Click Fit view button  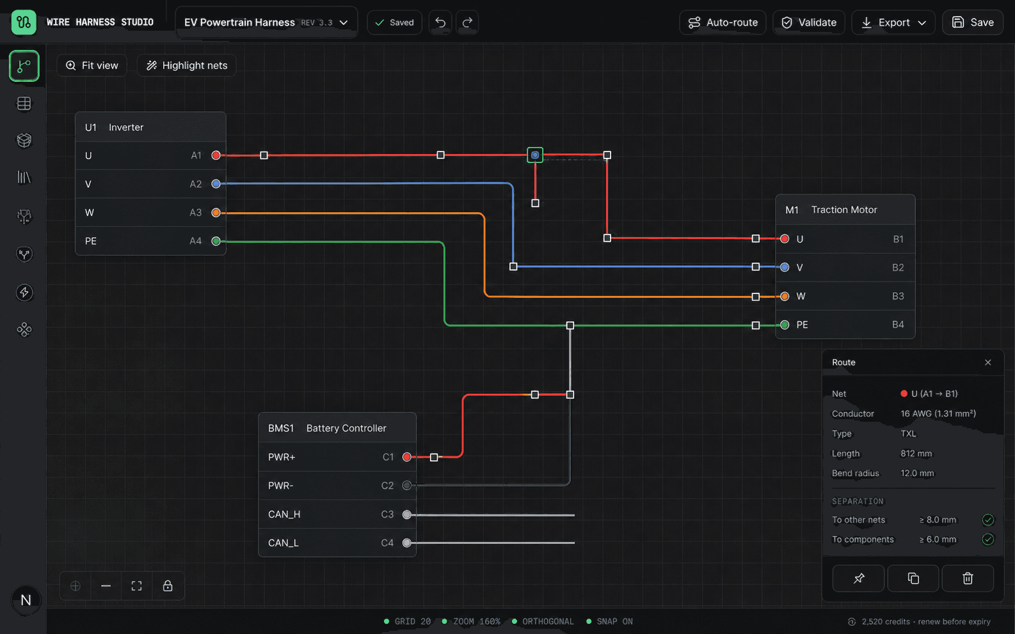[x=92, y=65]
